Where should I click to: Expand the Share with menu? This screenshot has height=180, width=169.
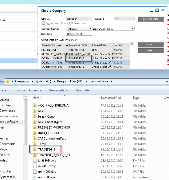[58, 90]
